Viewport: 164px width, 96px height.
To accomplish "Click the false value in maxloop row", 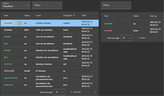I will [x=27, y=30].
